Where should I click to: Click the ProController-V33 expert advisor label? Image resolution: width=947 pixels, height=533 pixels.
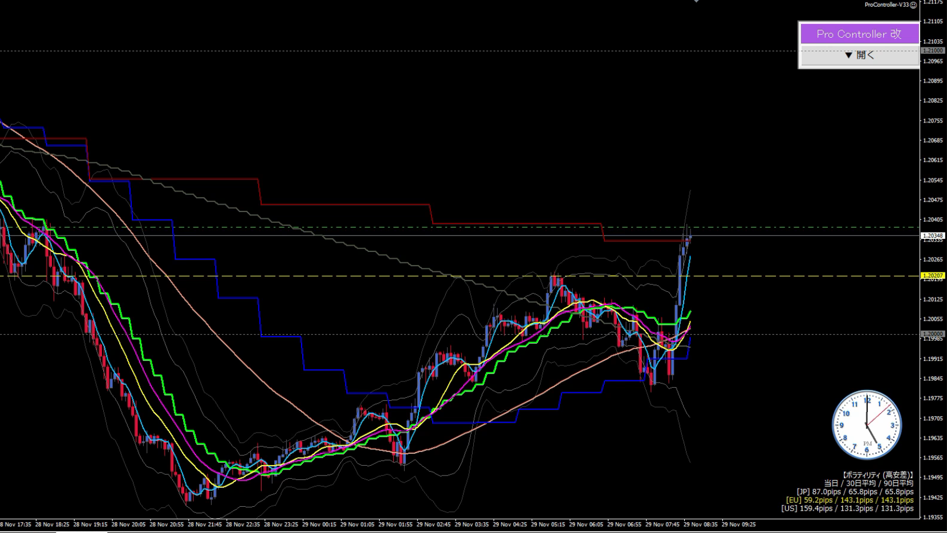(887, 5)
